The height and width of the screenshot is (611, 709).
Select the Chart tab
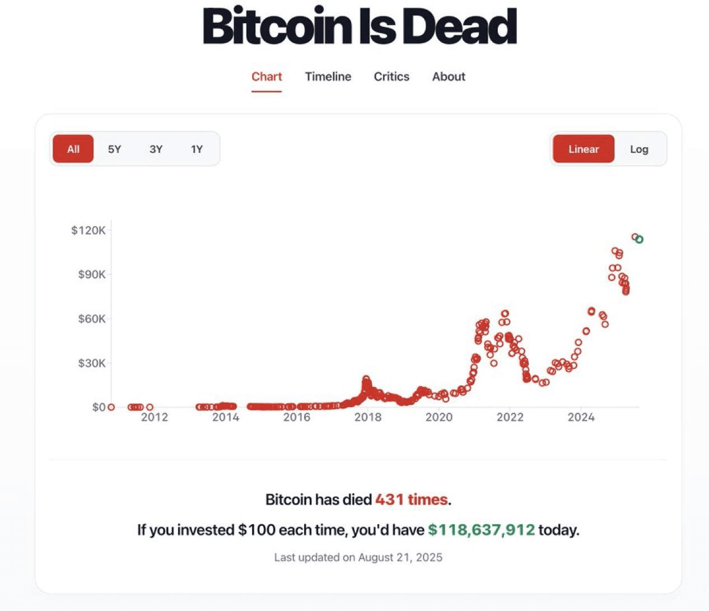[x=267, y=77]
